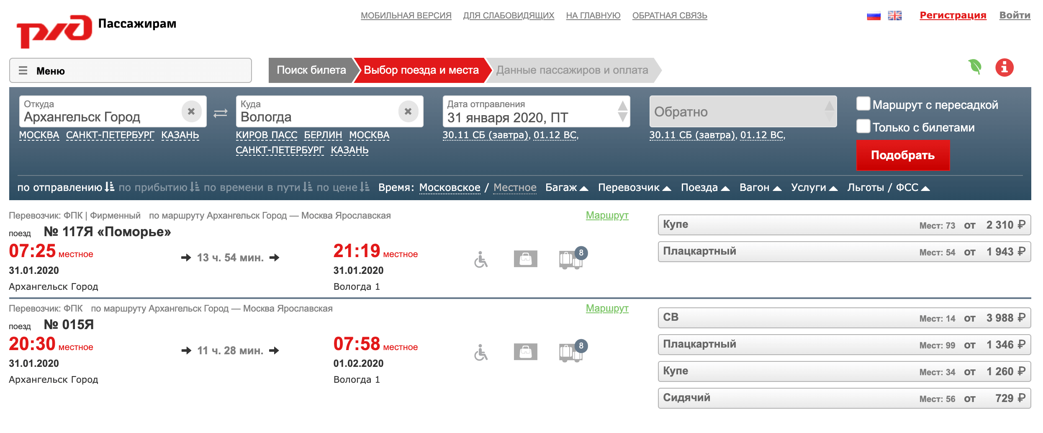Screen dimensions: 1043x433
Task: Click wheelchair icon for train 015Я
Action: 481,352
